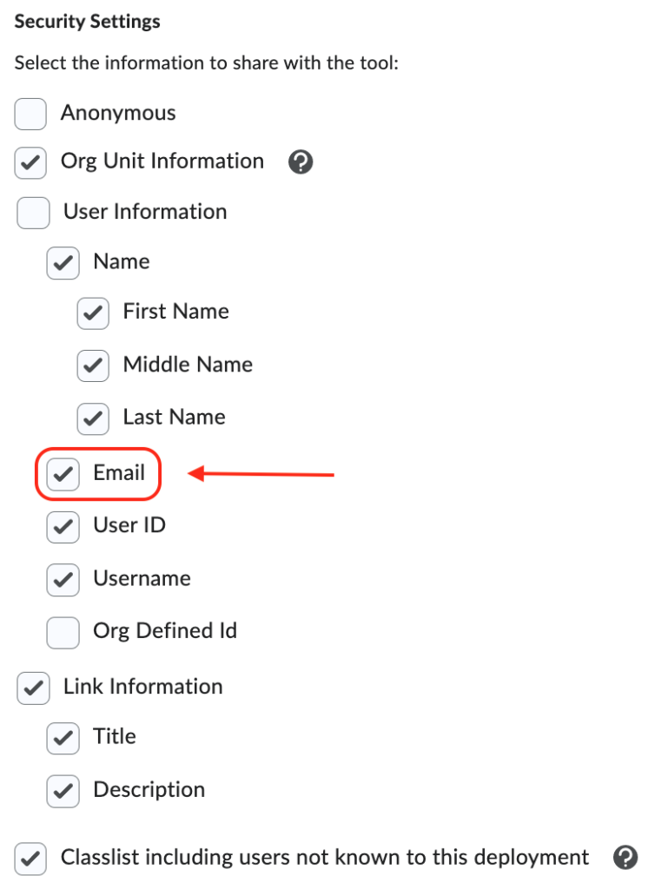
Task: Toggle the highlighted Email checkbox
Action: [63, 474]
